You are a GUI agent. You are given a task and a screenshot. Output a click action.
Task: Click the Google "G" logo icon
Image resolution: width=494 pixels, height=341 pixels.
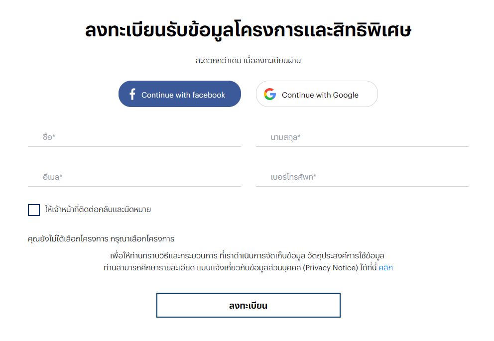270,95
